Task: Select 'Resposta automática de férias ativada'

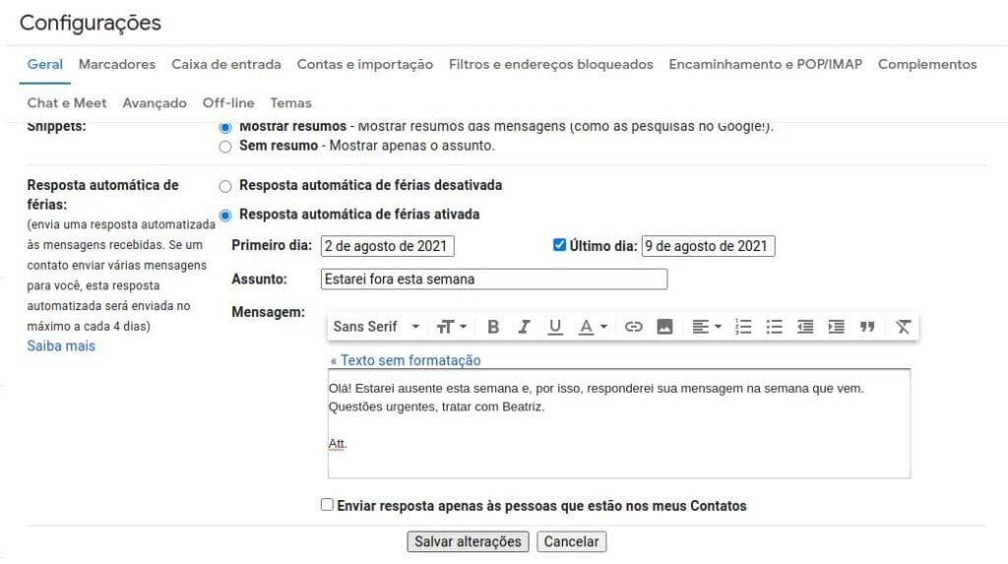Action: 225,216
